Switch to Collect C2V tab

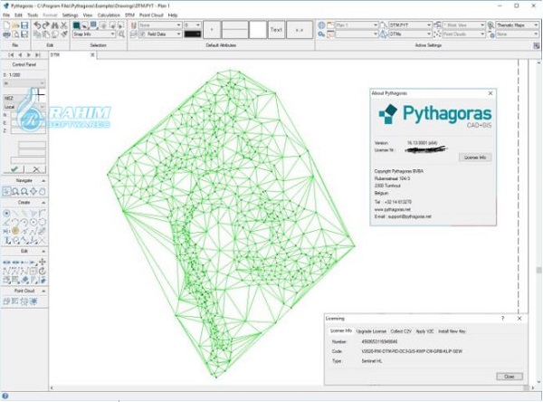click(401, 331)
